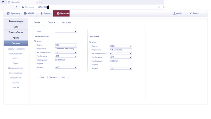Image resolution: width=211 pixels, height=119 pixels.
Task: Open sub stream CIF (352*288) resolution dropdown
Action: (121, 50)
